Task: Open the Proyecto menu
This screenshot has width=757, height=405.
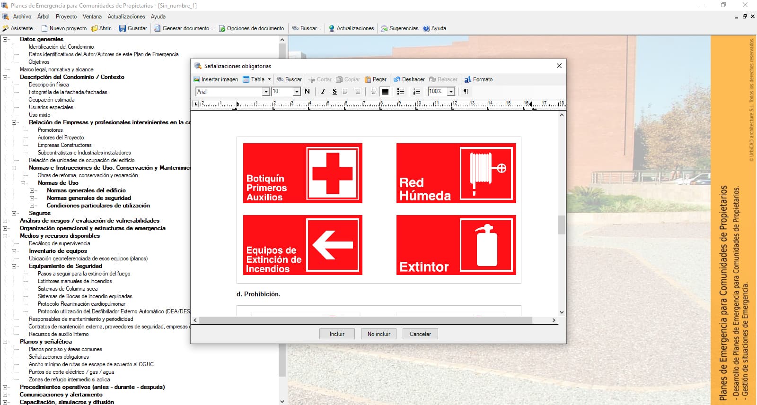Action: [x=66, y=17]
